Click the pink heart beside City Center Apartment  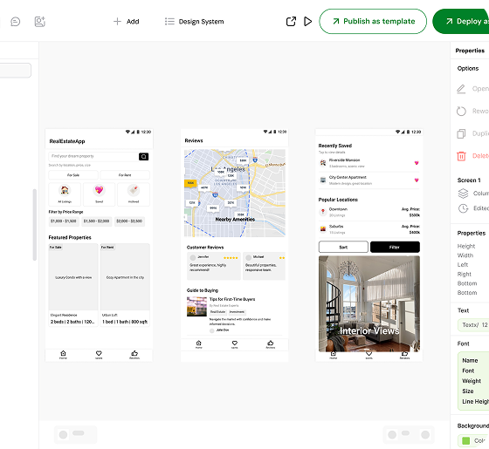pyautogui.click(x=417, y=180)
